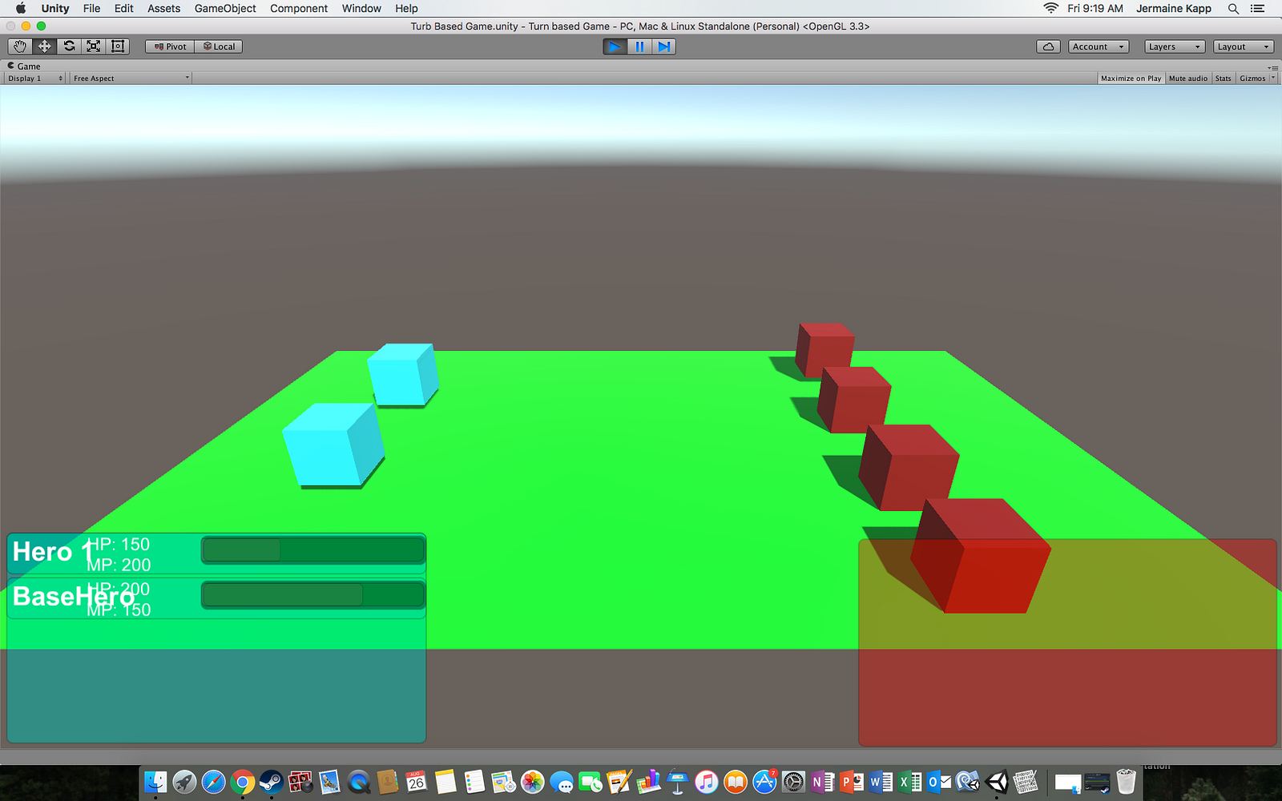Open the Game panel options menu

pyautogui.click(x=1273, y=67)
